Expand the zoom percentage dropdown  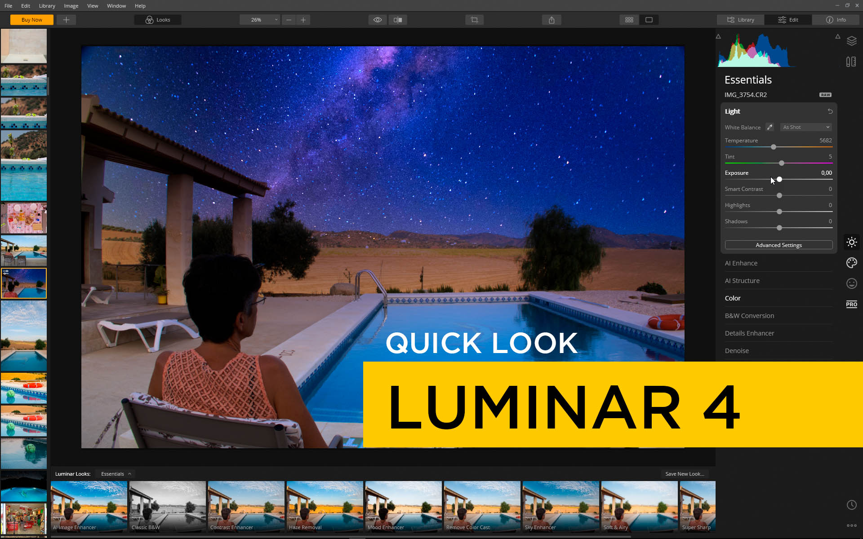(276, 20)
